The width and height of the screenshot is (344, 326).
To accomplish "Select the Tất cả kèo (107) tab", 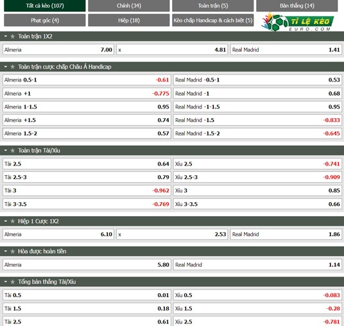I will 45,6.
